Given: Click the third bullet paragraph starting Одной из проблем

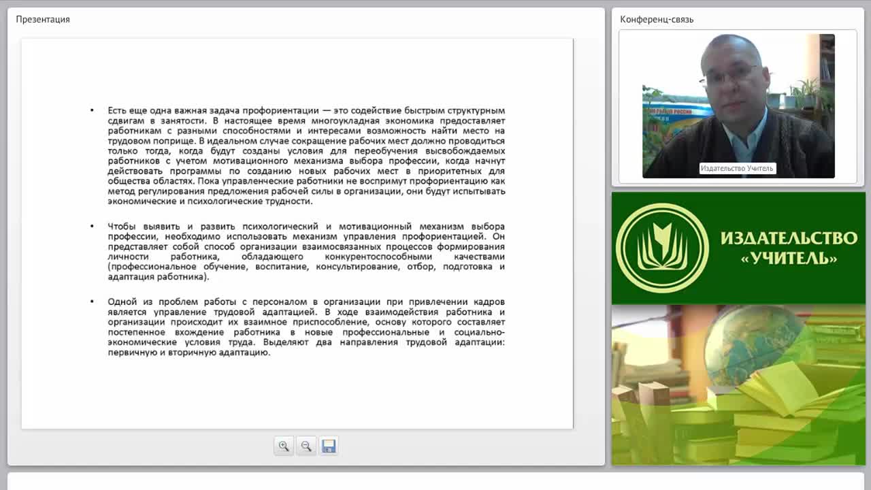Looking at the screenshot, I should (x=306, y=327).
